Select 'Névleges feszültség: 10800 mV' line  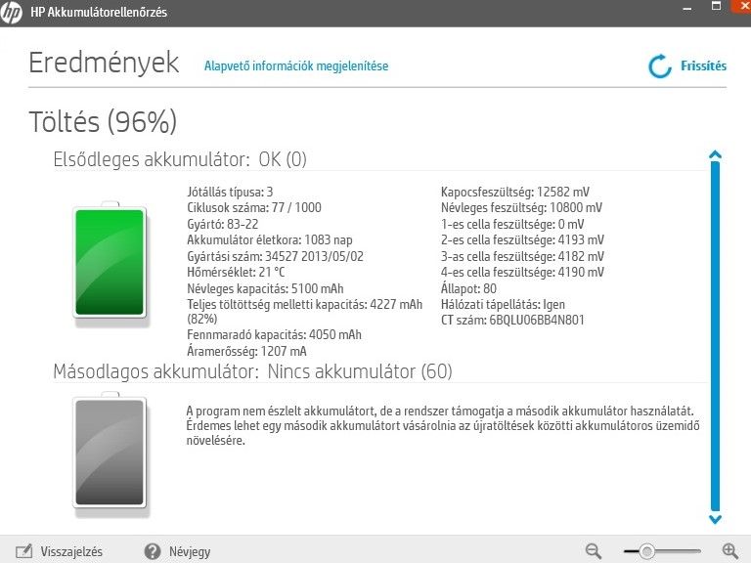[x=521, y=208]
